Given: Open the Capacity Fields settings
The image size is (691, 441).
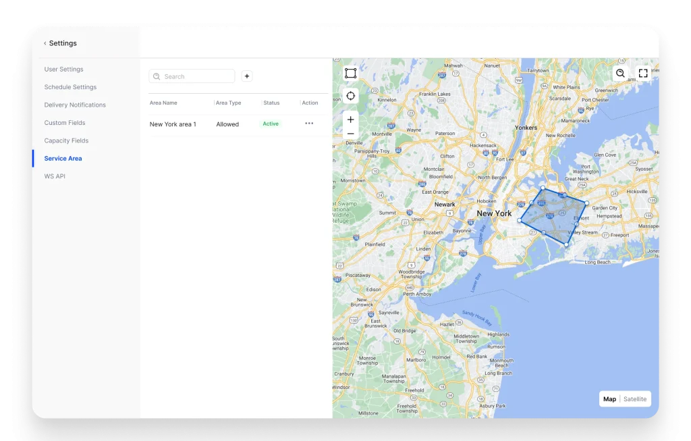Looking at the screenshot, I should coord(66,140).
